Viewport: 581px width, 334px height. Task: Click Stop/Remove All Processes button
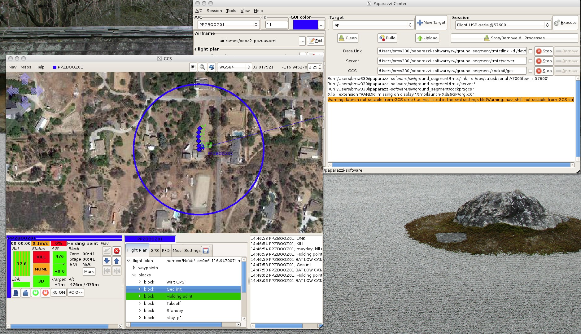[514, 38]
